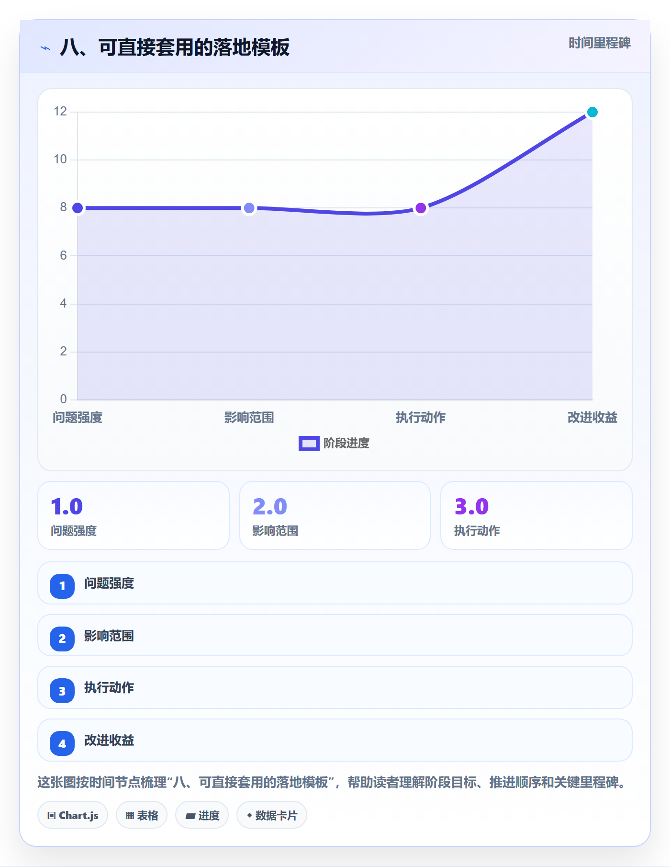Click the 阶段进度 legend label
The image size is (670, 867).
point(346,444)
